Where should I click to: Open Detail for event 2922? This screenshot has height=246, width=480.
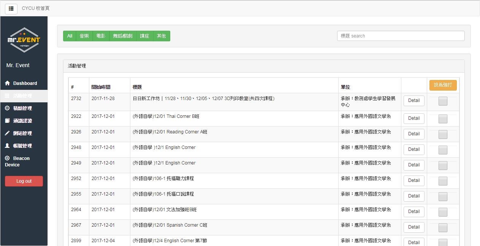414,118
